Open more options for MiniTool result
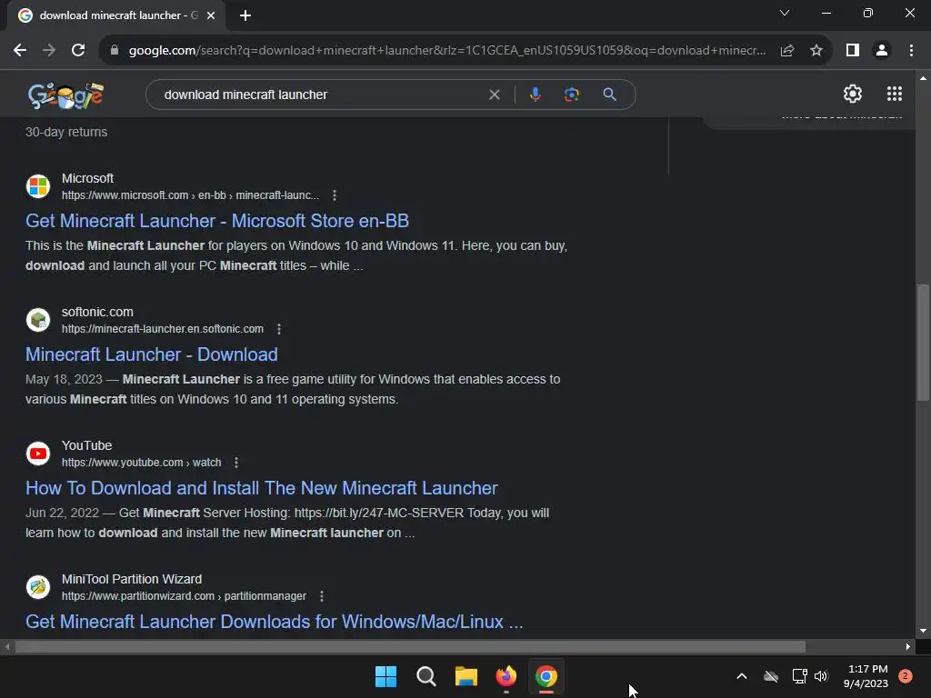931x698 pixels. point(321,596)
